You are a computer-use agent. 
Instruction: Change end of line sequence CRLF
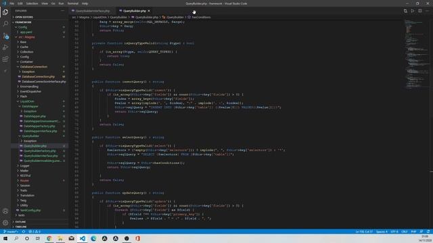[405, 232]
